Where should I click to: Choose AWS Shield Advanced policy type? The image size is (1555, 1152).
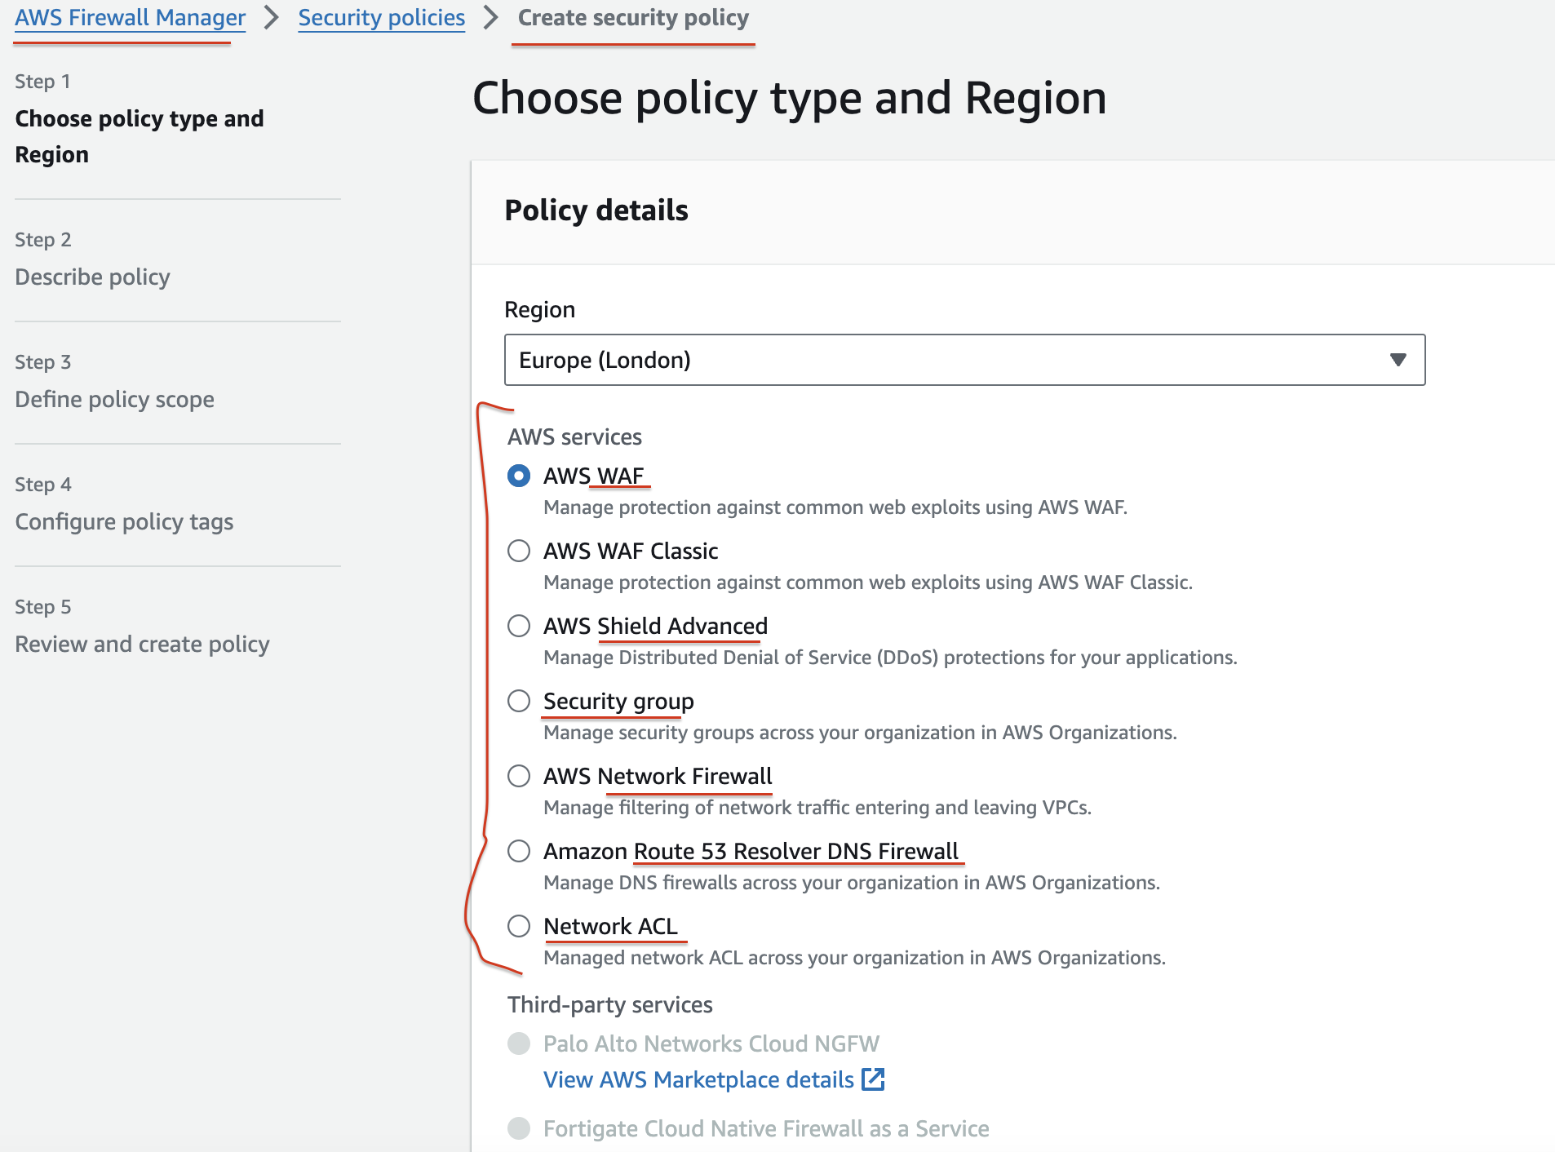519,626
